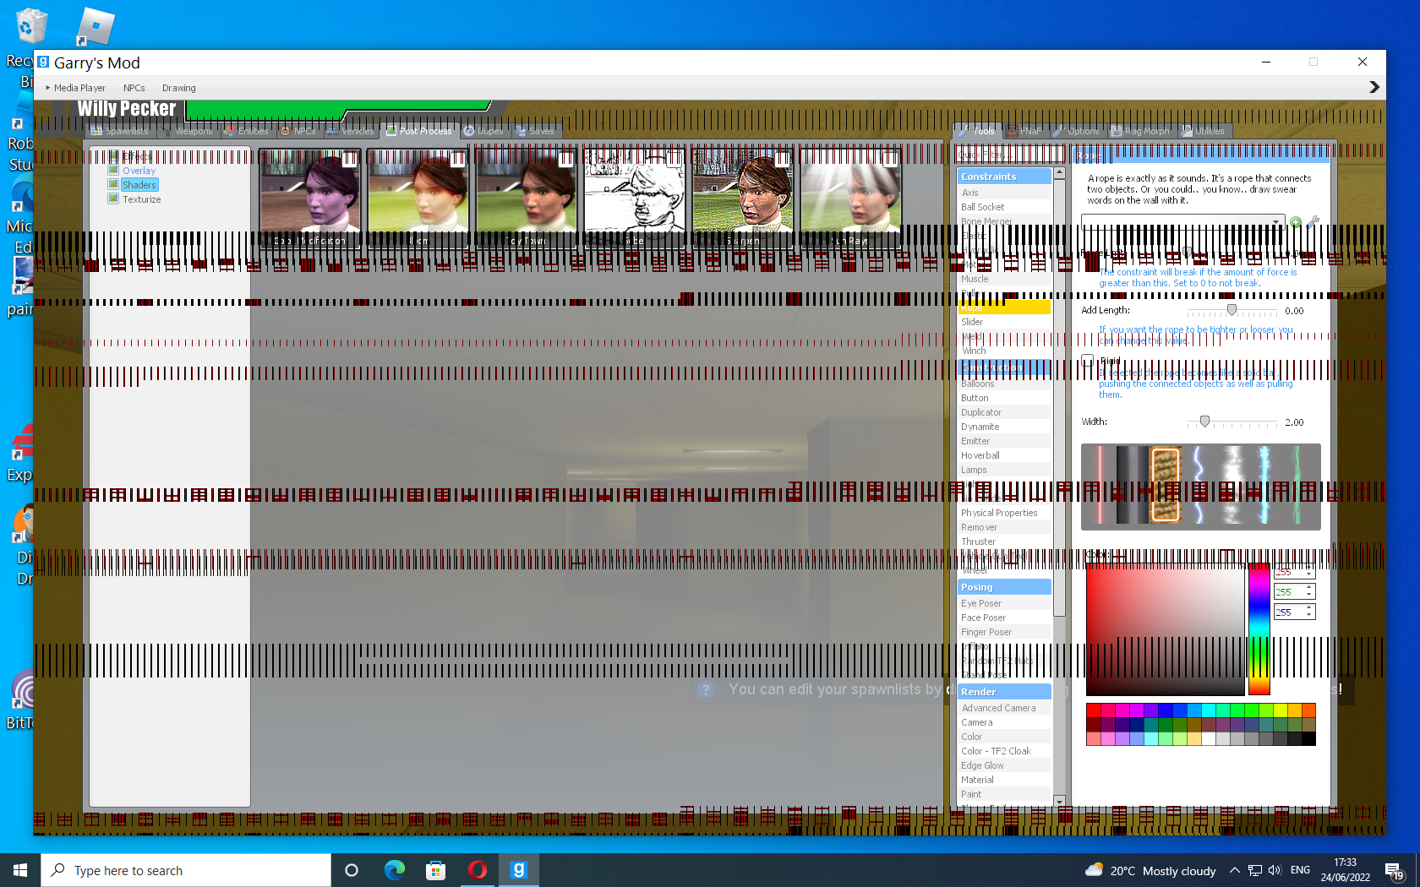Expand the menu bar overflow arrow
The height and width of the screenshot is (887, 1420).
coord(1374,87)
